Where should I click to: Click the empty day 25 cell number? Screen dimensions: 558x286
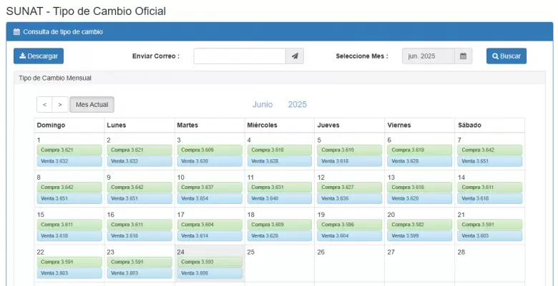pos(251,252)
